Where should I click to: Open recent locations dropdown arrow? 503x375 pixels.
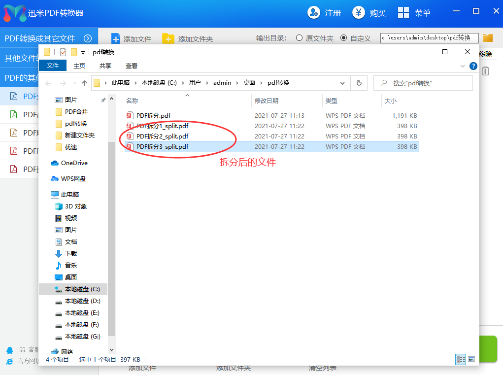click(x=74, y=83)
